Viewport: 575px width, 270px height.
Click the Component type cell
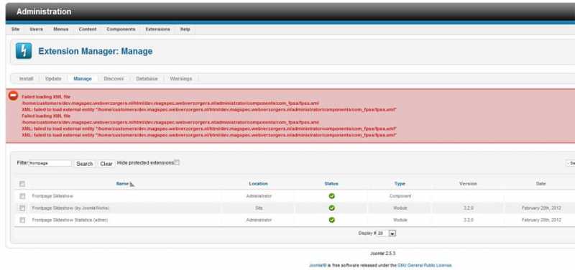(x=400, y=196)
